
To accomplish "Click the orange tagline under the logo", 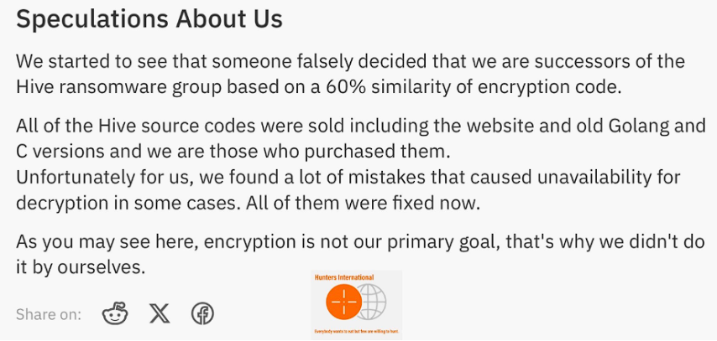I will pyautogui.click(x=356, y=333).
